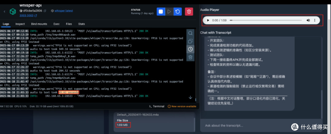Stop the running container
The height and width of the screenshot is (134, 331).
pos(161,12)
